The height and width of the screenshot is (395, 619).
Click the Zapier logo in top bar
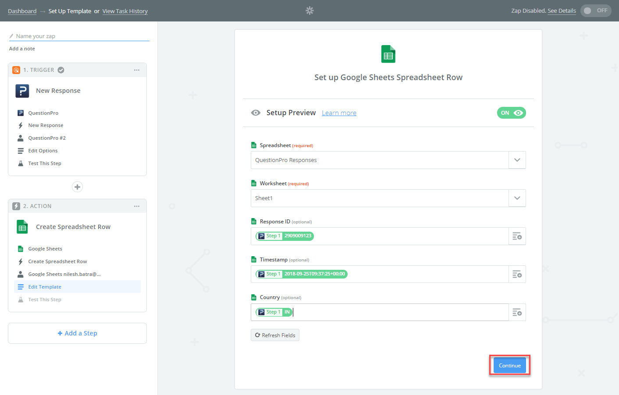(309, 11)
